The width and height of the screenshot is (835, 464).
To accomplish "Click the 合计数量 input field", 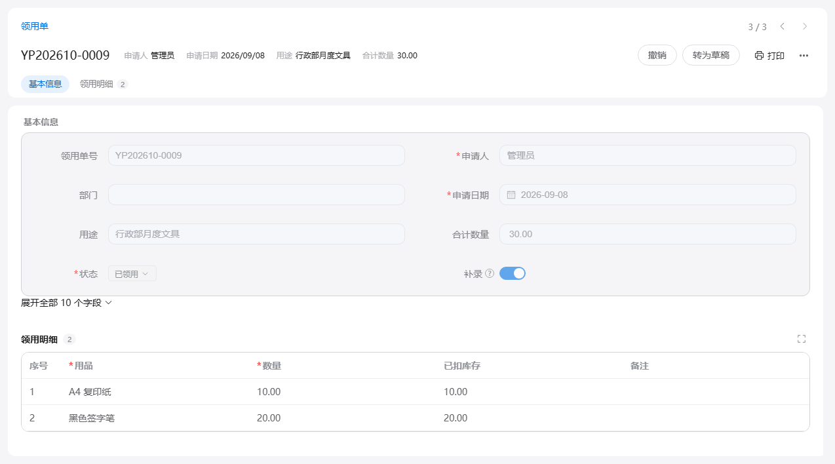I will coord(648,234).
